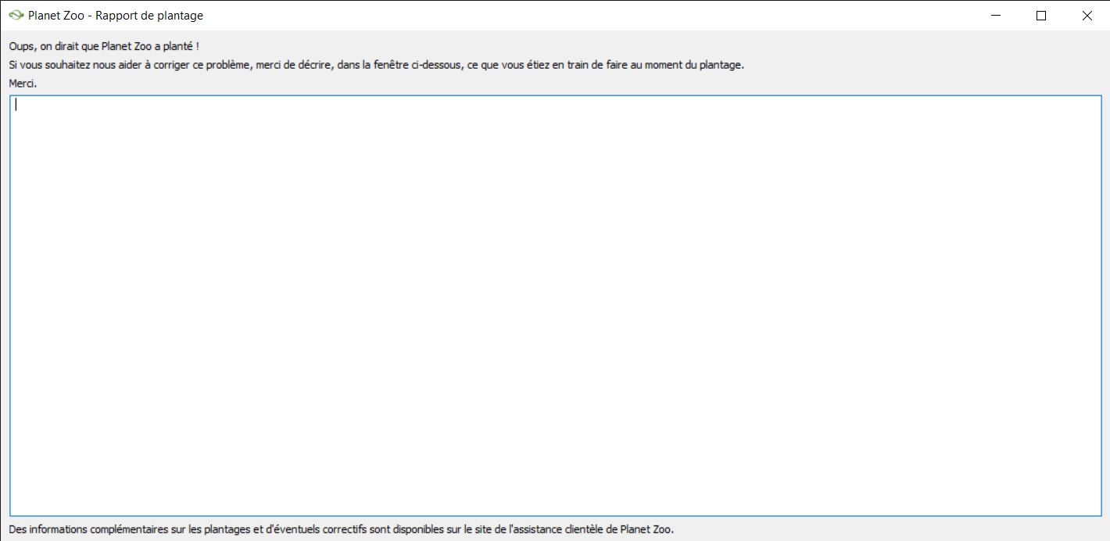Close the Planet Zoo crash report window
This screenshot has width=1110, height=541.
tap(1087, 16)
